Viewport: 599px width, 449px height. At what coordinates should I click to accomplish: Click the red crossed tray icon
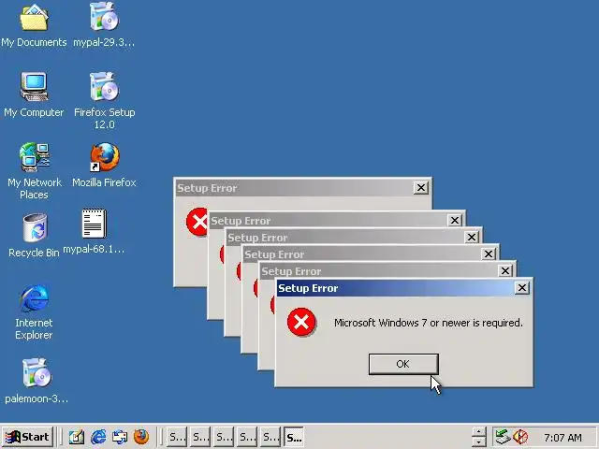(520, 437)
